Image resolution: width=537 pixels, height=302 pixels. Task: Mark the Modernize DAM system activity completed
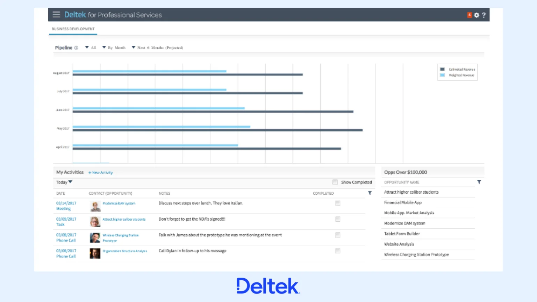coord(338,203)
